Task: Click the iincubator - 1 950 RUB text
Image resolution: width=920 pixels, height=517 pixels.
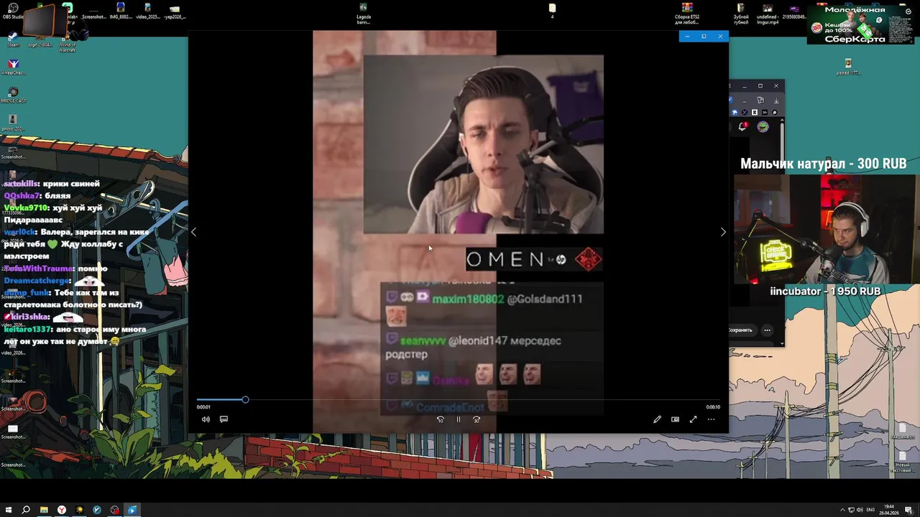Action: [825, 292]
